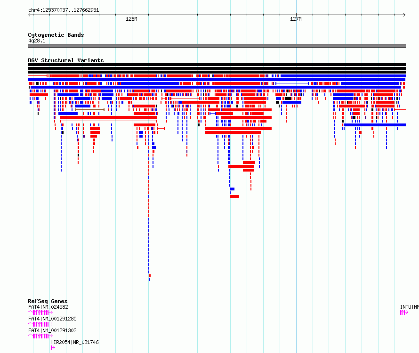Click the left arrowhead of the ruler
Image resolution: width=419 pixels, height=353 pixels.
30,15
